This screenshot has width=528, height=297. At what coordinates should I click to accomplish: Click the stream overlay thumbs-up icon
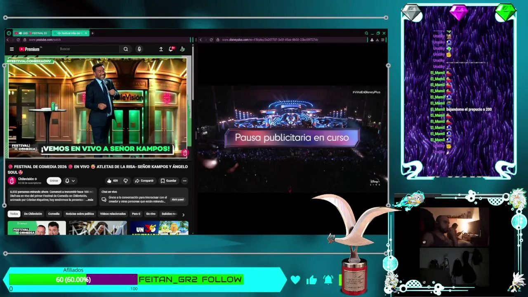[x=312, y=280]
